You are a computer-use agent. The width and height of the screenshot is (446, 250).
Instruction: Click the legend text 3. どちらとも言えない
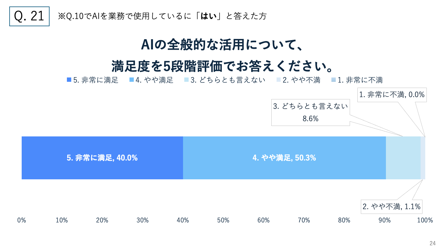(x=228, y=80)
